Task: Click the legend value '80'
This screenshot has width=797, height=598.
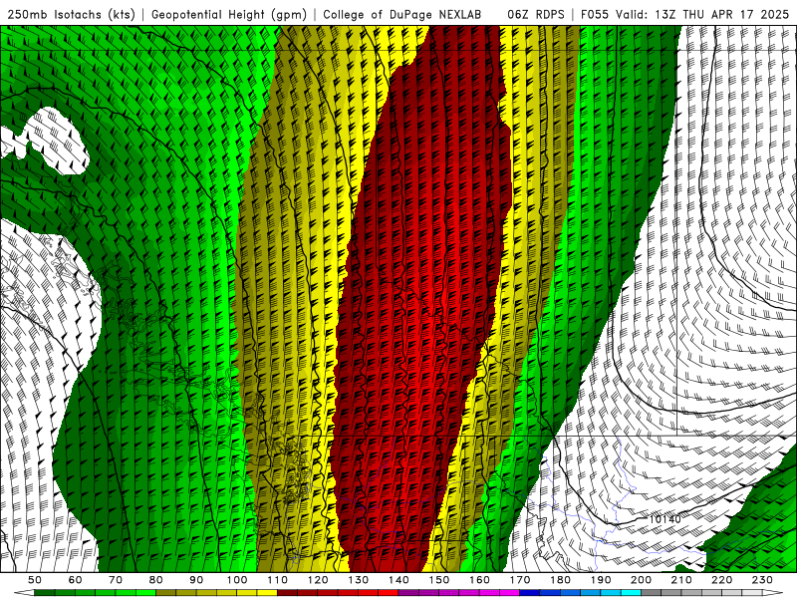Action: [x=155, y=580]
